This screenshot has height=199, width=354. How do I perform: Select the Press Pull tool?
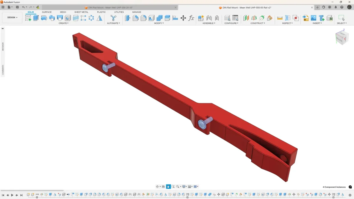pos(128,18)
